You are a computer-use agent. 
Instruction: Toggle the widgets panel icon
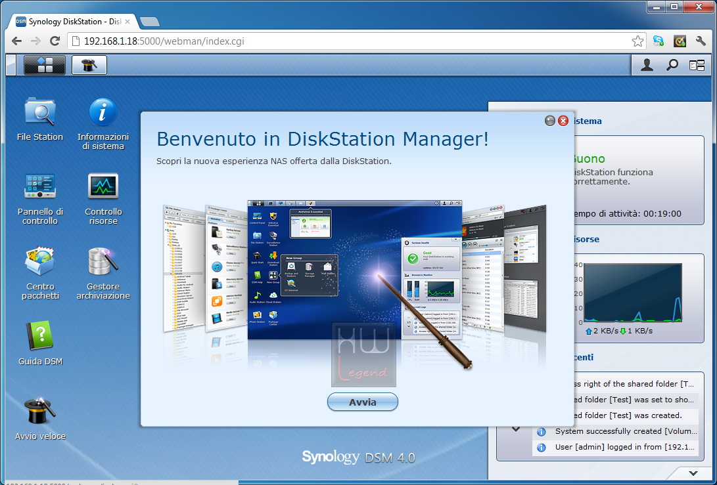tap(697, 66)
